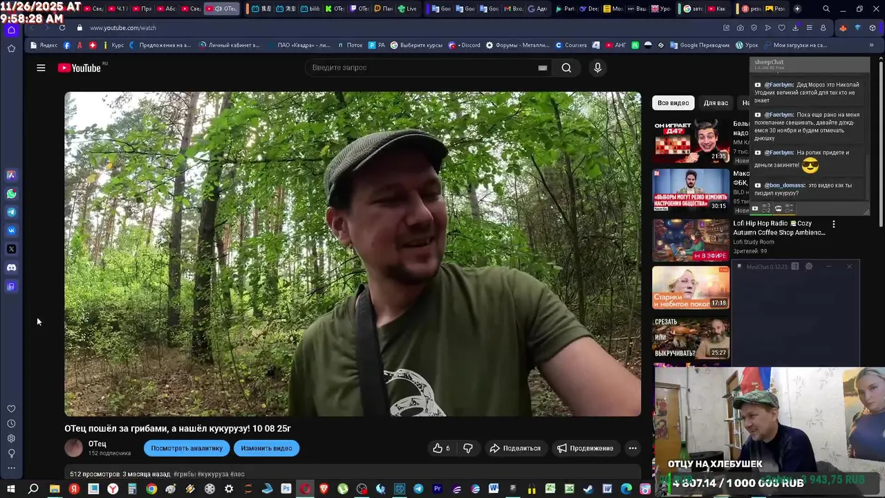Select the Все видео filter chip
The image size is (885, 498).
point(673,103)
